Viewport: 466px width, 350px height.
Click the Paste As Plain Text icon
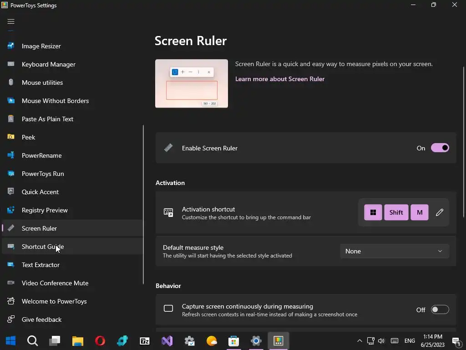[11, 119]
